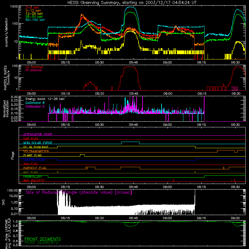Click the SC IN SUNLIGHT flag label
The image size is (249, 249).
tap(36, 147)
